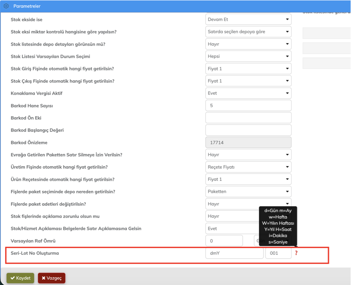
Task: Open the 'Fişlerde paket adetleri değiştirilsin' dropdown
Action: [x=248, y=204]
